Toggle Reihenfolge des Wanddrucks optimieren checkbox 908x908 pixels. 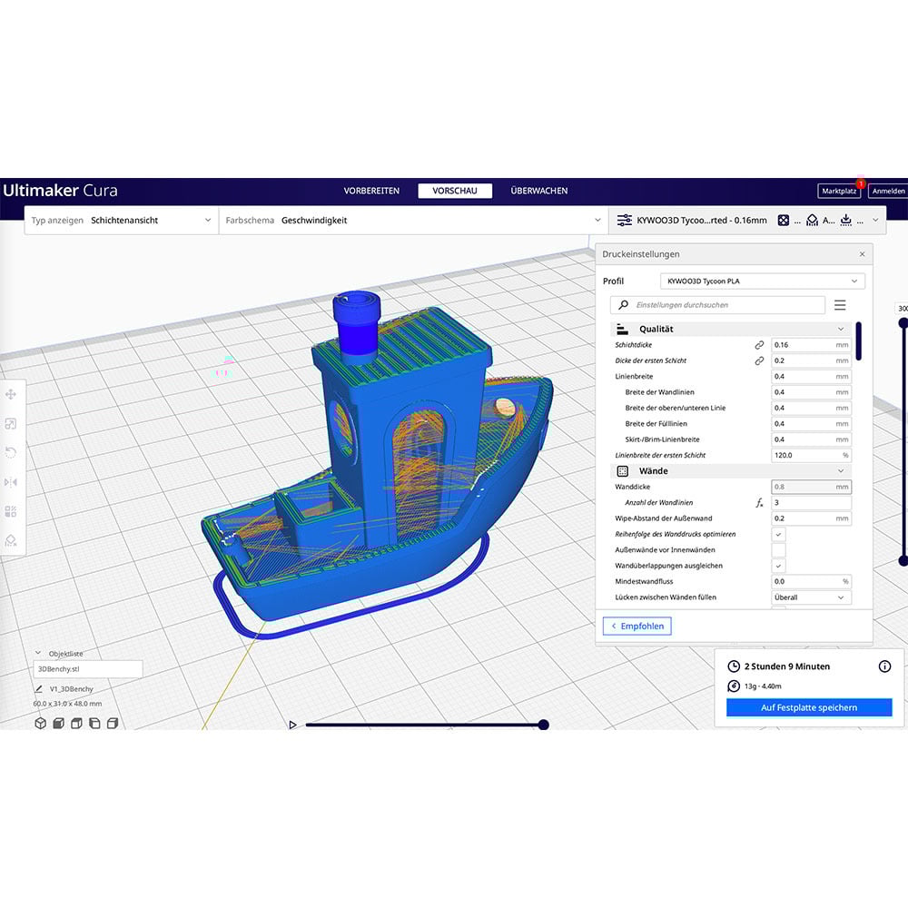tap(778, 535)
